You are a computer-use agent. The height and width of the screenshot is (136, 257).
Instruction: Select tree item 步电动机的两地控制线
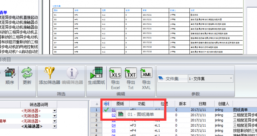tap(19, 46)
